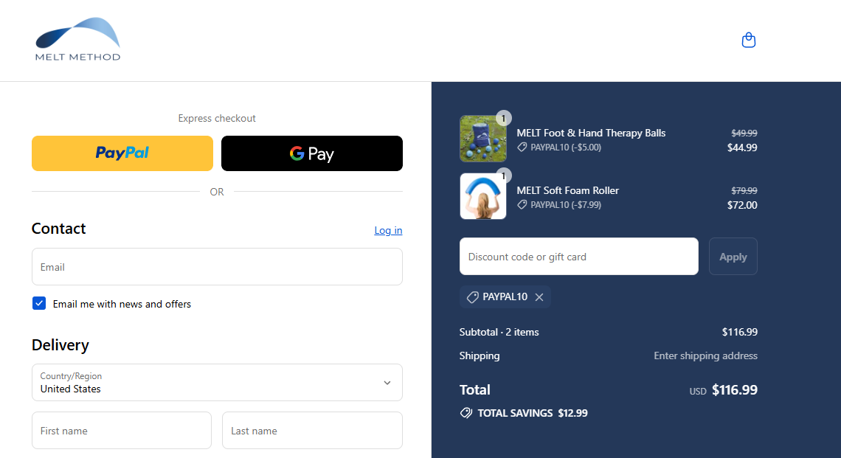841x458 pixels.
Task: Click the Subtotal $116.99 amount
Action: click(740, 332)
